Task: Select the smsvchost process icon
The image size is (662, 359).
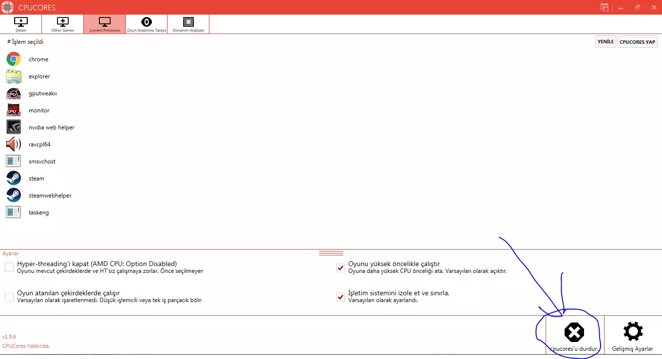Action: (x=14, y=162)
